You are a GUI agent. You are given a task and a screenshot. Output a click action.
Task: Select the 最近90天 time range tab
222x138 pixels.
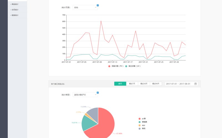point(156,84)
